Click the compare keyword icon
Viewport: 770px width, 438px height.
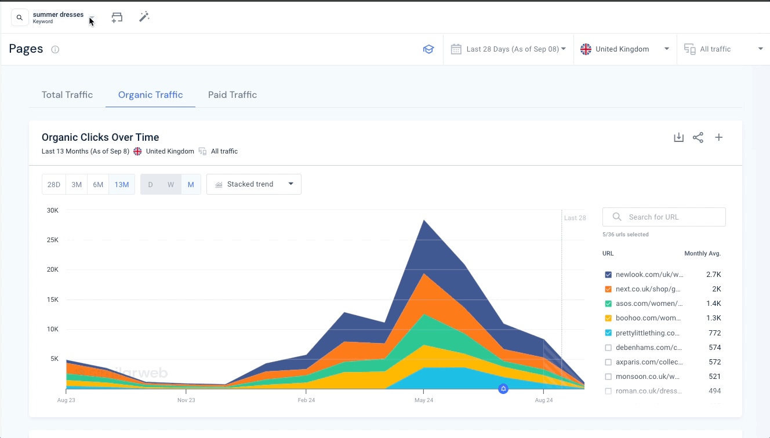click(x=117, y=17)
